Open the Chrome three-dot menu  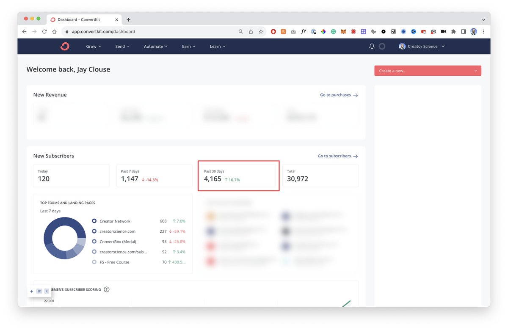(x=483, y=32)
